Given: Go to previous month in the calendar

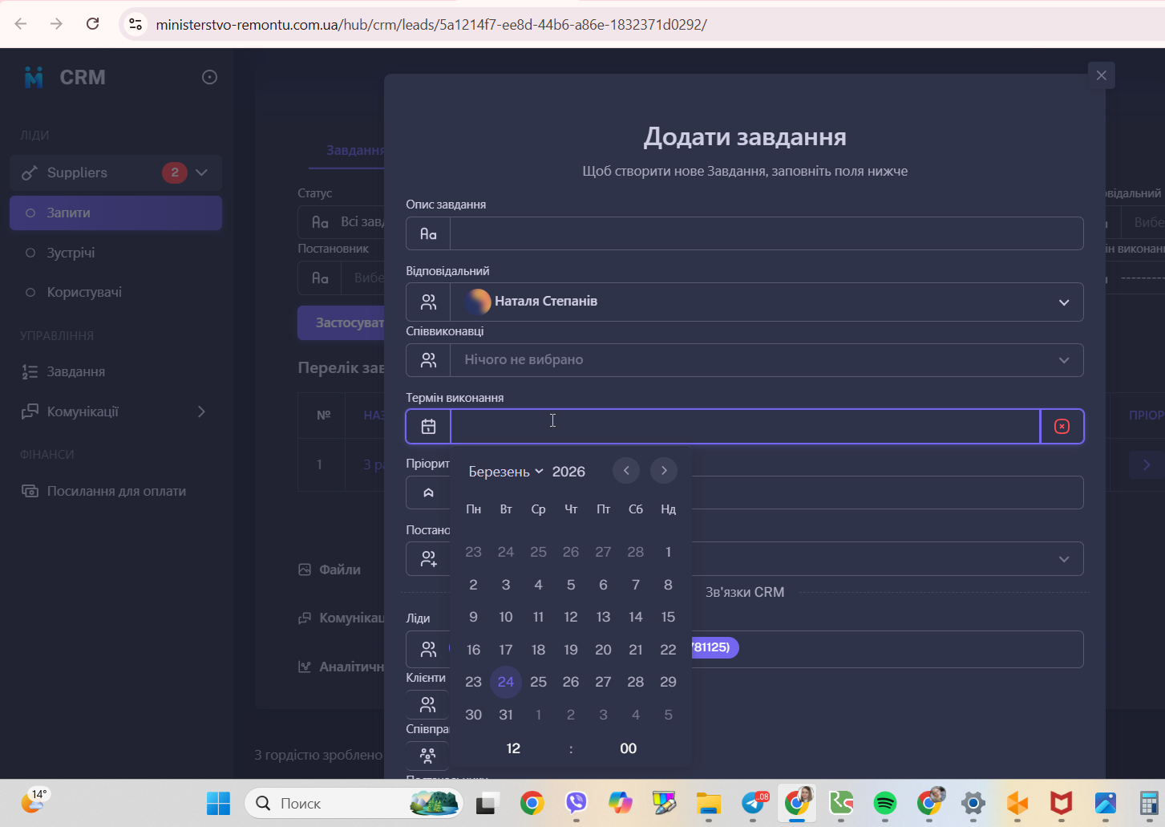Looking at the screenshot, I should pyautogui.click(x=626, y=471).
